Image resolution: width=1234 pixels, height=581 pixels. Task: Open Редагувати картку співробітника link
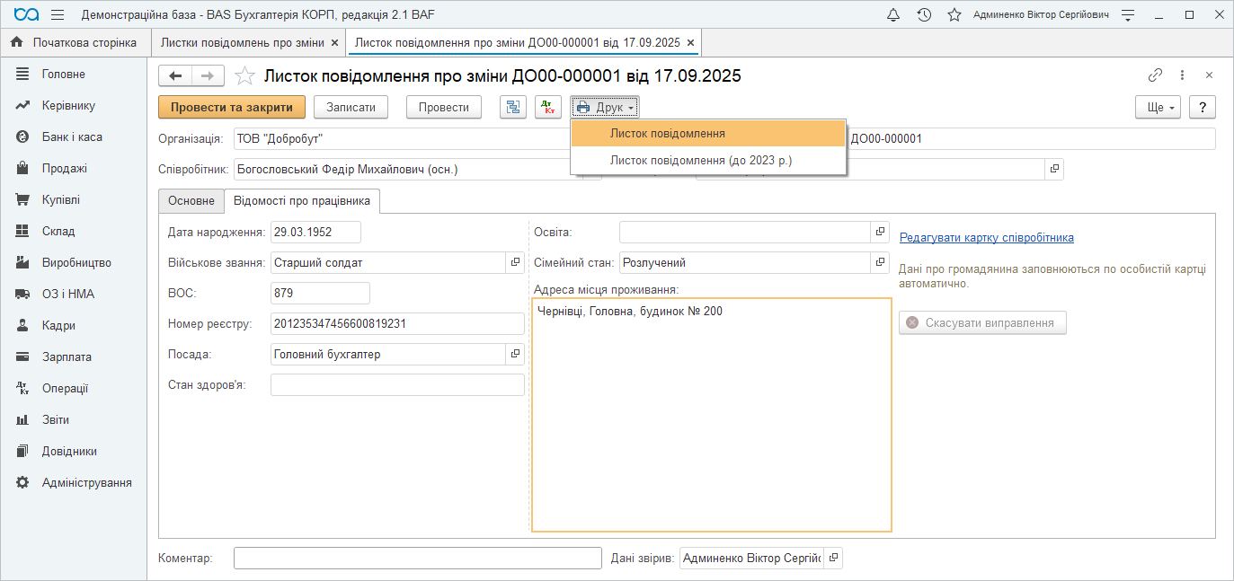click(986, 237)
